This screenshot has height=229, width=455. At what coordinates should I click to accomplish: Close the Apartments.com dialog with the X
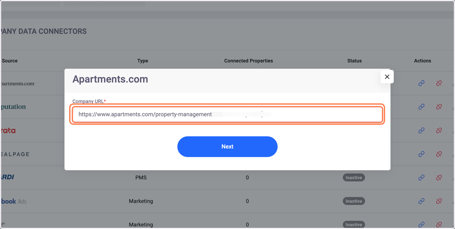(387, 77)
